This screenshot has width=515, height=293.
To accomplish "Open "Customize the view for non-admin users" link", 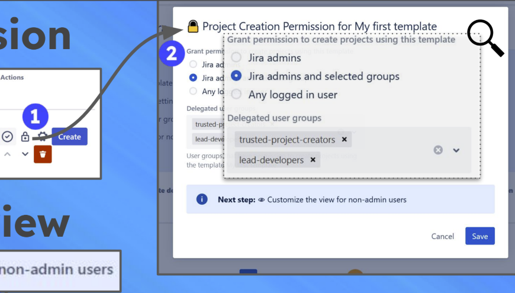I will tap(337, 199).
